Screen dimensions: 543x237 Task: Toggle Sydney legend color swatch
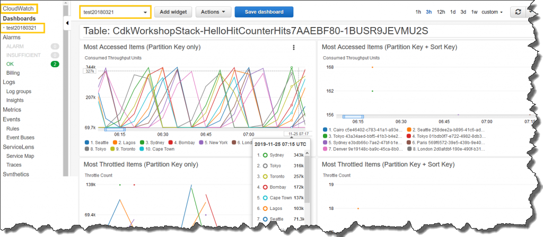142,143
